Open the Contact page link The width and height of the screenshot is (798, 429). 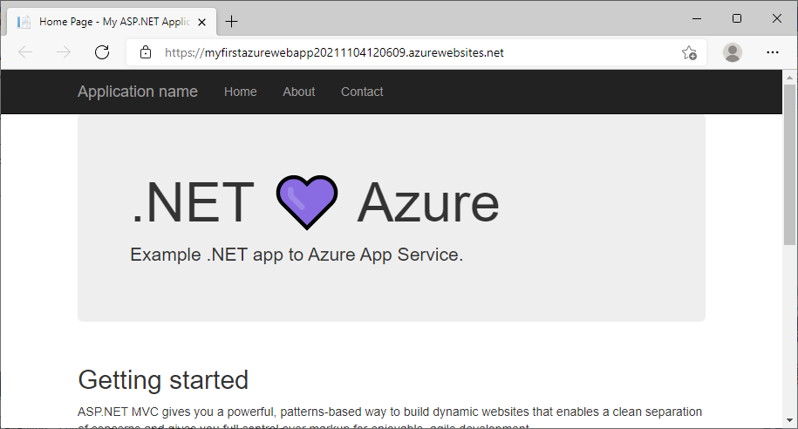362,92
